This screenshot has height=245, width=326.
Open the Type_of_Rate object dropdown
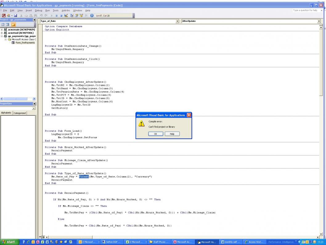point(177,21)
